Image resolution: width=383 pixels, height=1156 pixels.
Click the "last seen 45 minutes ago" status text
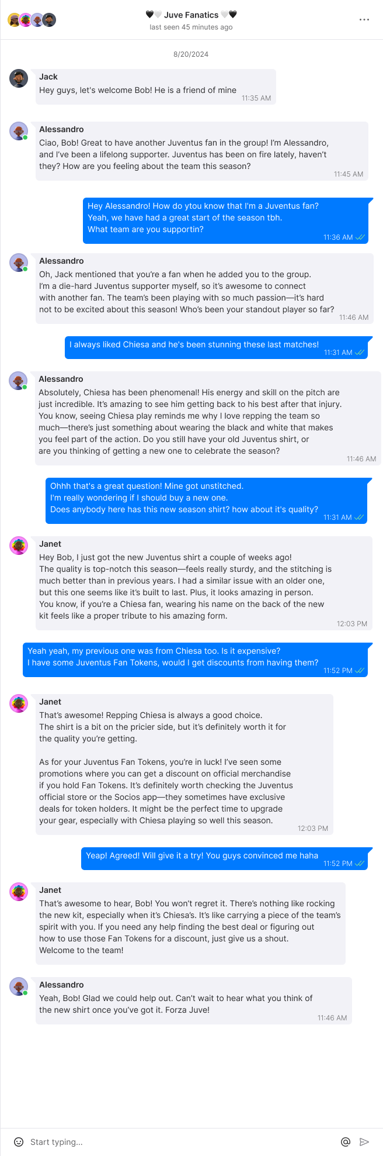tap(191, 27)
